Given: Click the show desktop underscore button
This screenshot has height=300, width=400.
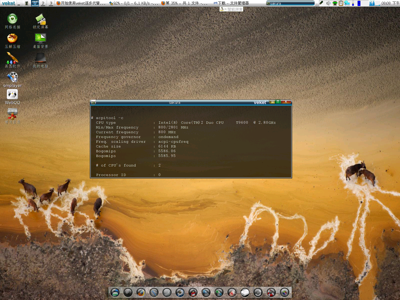Looking at the screenshot, I should pos(19,3).
